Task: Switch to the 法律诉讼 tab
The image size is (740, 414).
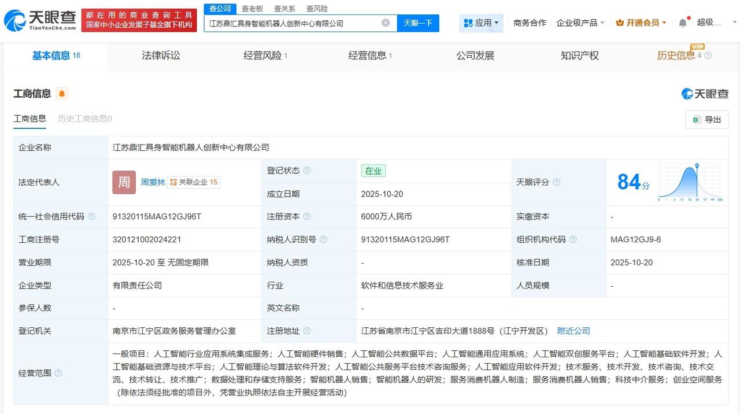Action: [161, 56]
